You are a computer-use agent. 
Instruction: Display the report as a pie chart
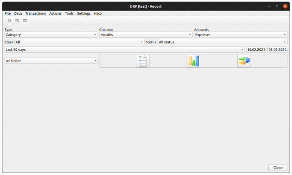click(x=244, y=61)
